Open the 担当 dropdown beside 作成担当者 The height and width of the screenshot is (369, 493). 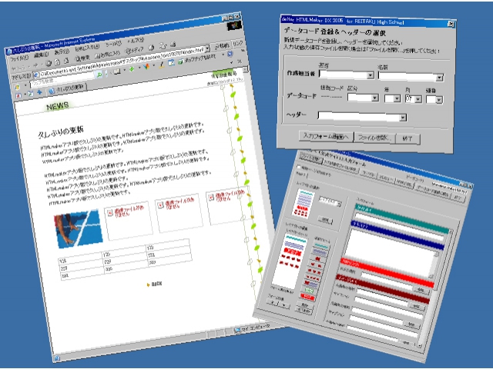347,75
